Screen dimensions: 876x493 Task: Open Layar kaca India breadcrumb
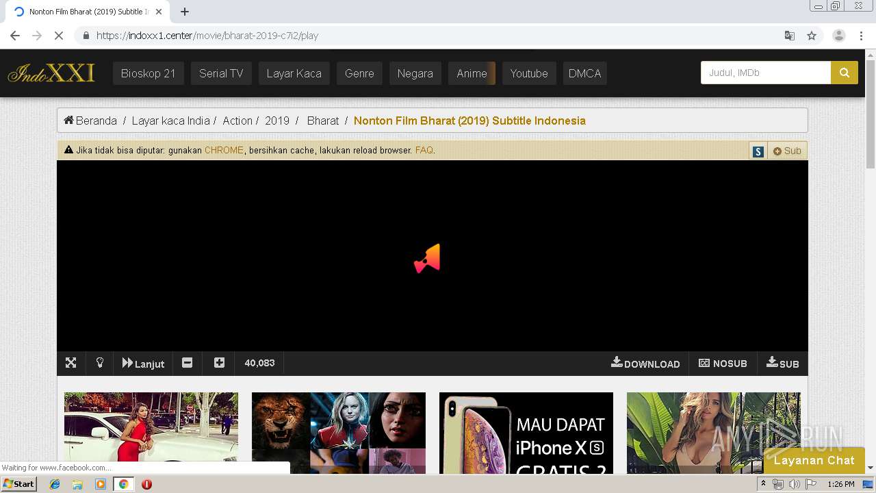[x=170, y=121]
